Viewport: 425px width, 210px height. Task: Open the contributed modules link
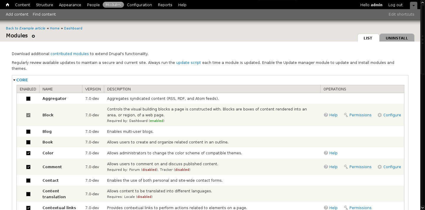pyautogui.click(x=69, y=54)
